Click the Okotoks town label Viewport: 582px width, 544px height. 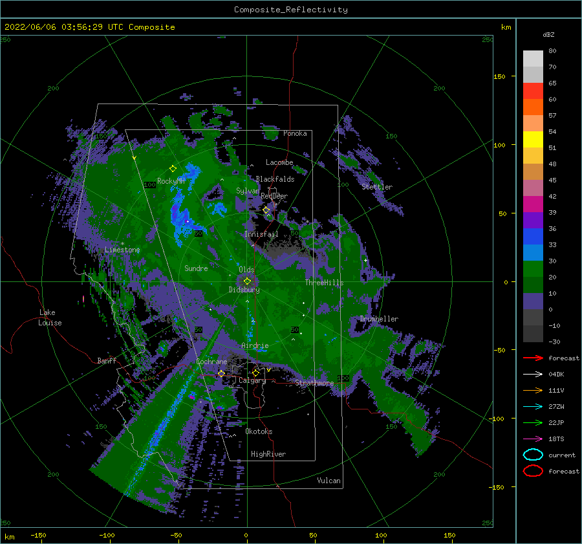click(259, 431)
